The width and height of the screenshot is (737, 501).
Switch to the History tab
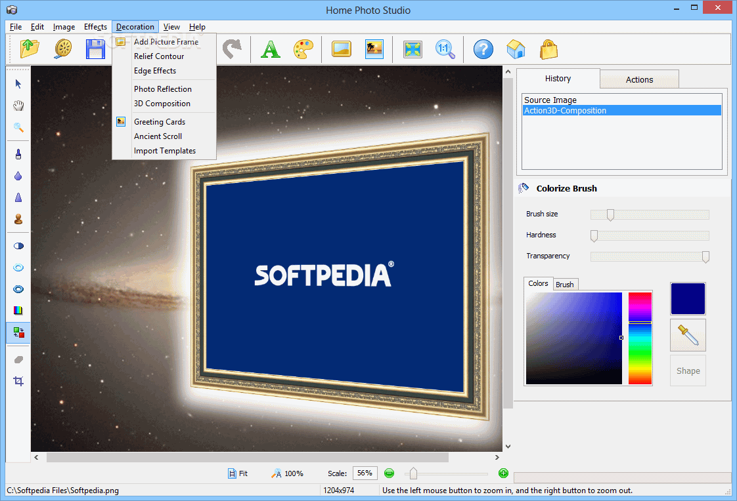point(558,79)
